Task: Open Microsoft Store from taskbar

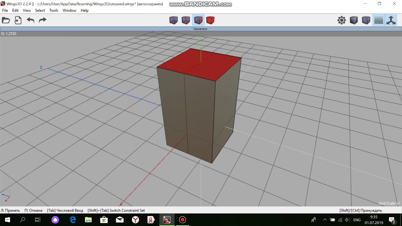Action: 104,220
